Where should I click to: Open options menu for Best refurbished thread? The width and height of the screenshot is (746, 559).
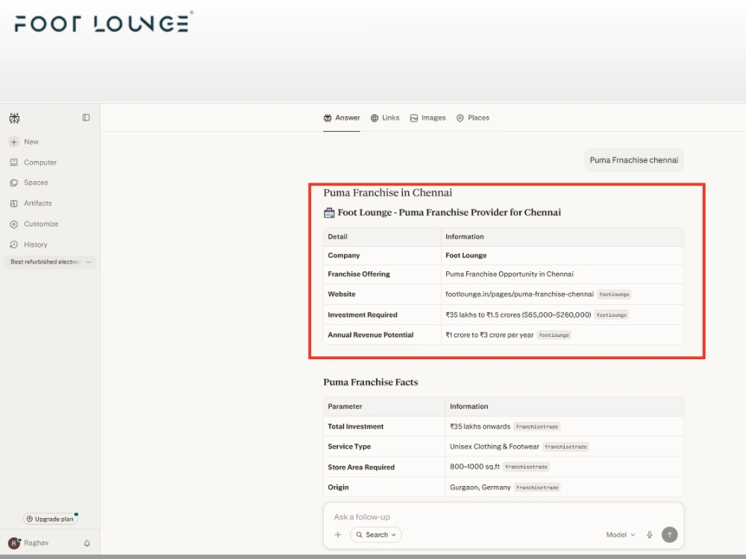(x=89, y=262)
